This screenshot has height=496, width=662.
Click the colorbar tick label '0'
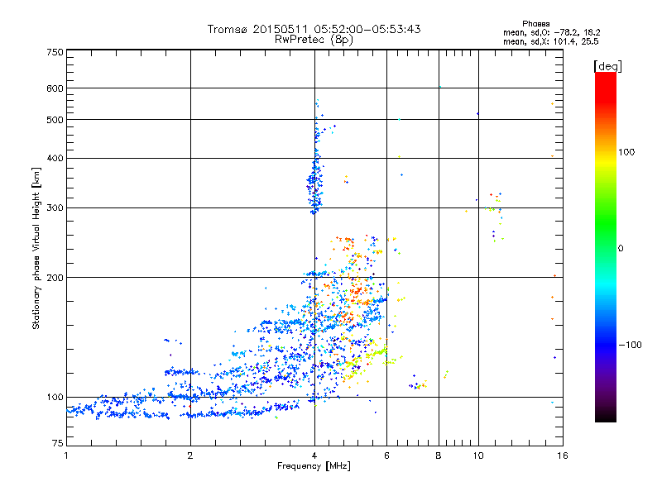tap(621, 249)
